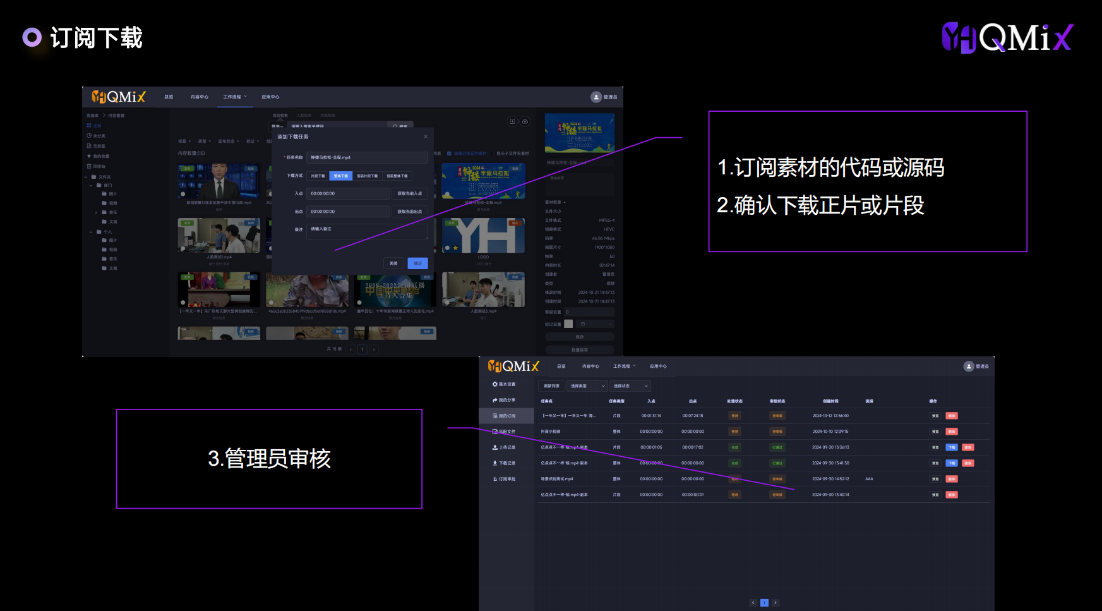
Task: Select the 片段下载 download mode
Action: 318,176
